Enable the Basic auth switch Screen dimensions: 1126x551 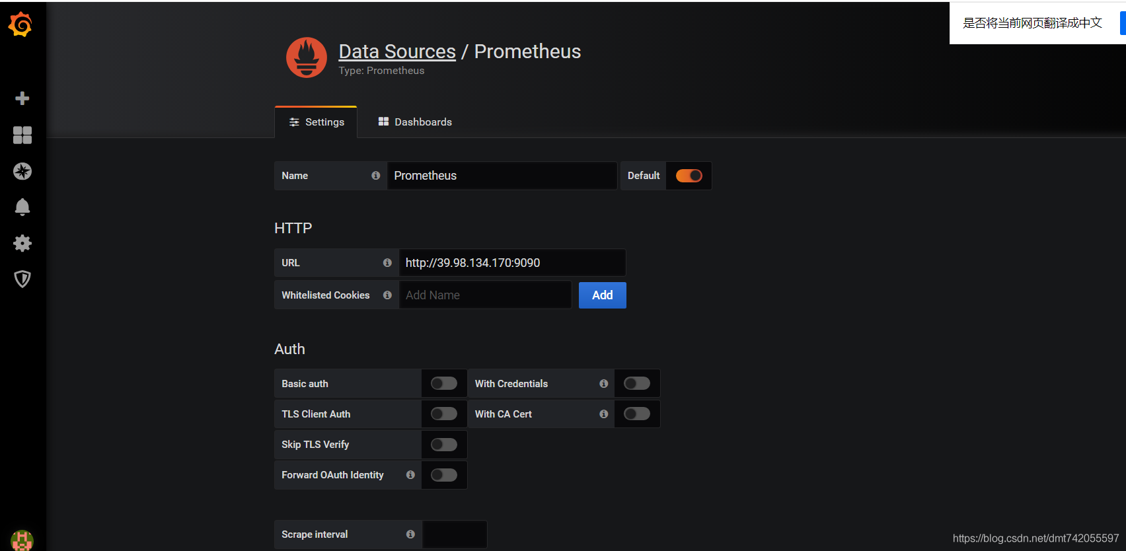coord(444,384)
